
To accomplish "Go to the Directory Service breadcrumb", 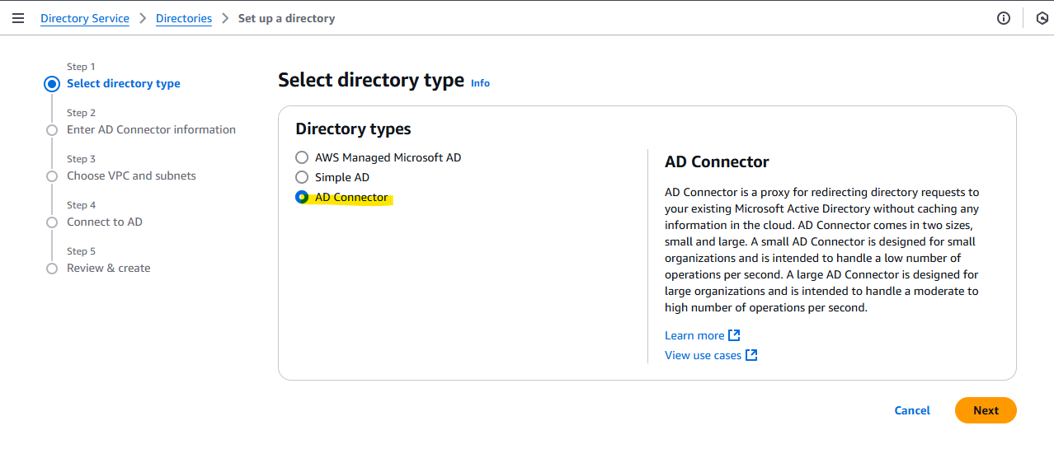I will point(85,18).
